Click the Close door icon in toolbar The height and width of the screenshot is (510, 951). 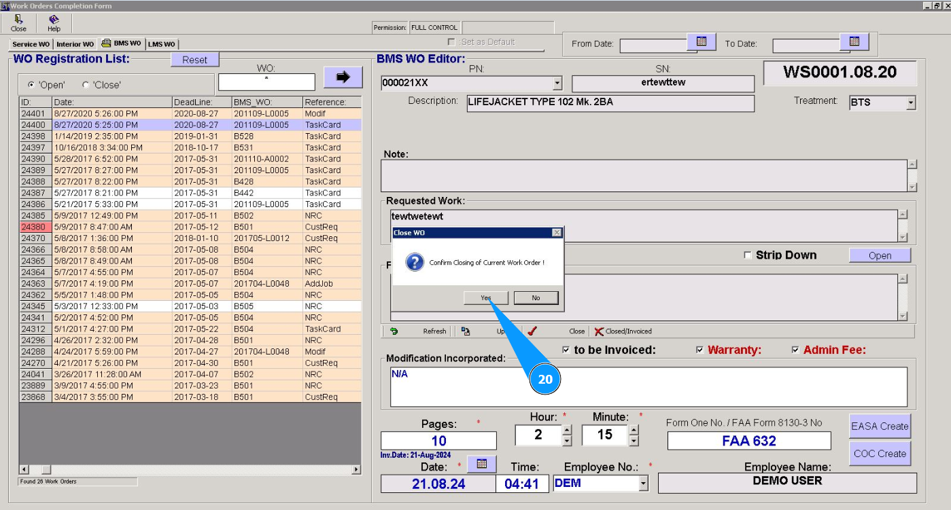point(18,20)
